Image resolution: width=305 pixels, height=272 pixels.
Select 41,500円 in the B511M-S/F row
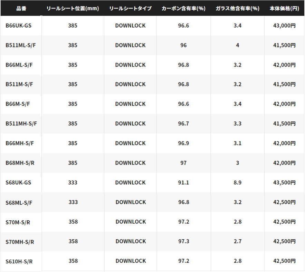tap(284, 84)
